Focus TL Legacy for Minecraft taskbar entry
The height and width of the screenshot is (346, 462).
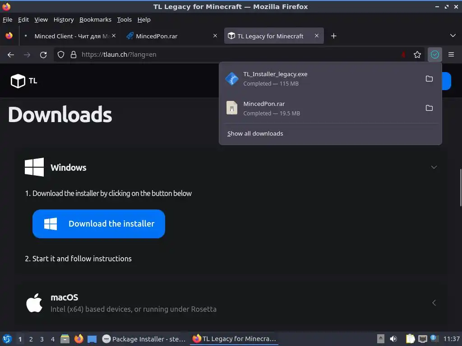pyautogui.click(x=234, y=339)
